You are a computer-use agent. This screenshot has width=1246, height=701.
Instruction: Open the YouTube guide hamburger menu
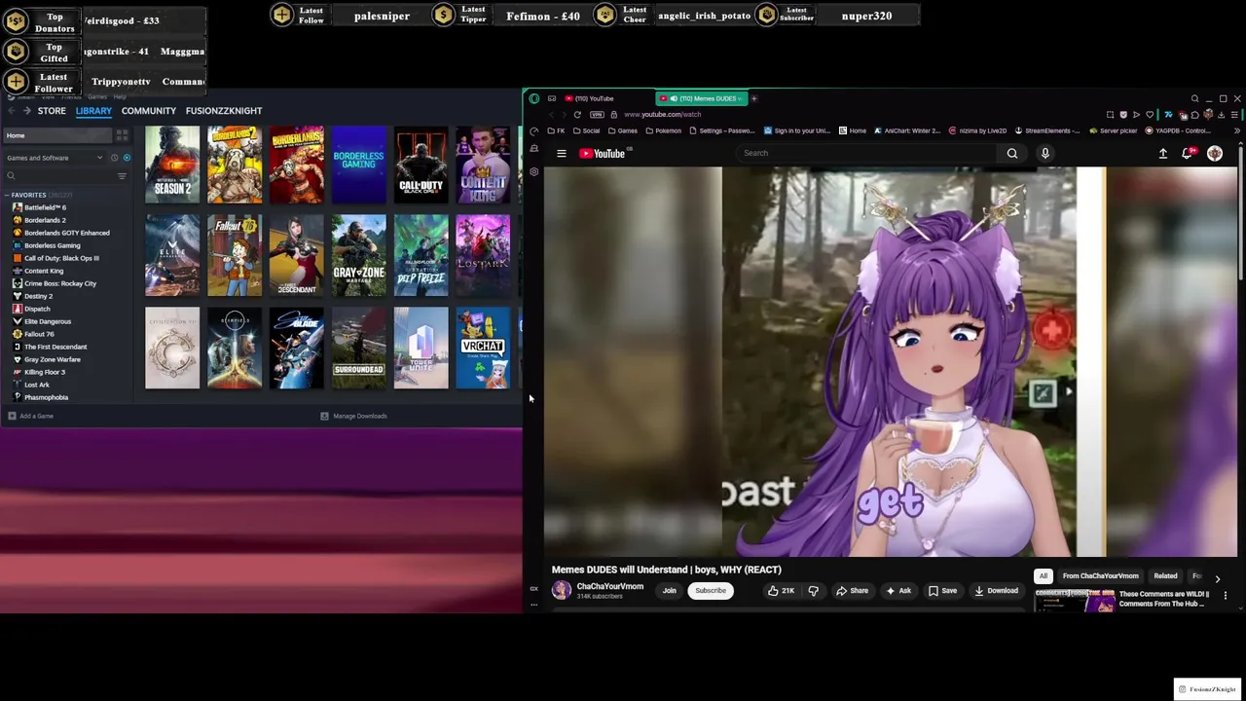tap(562, 153)
